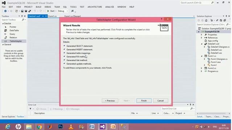Click the Undo toolbar icon
The height and width of the screenshot is (130, 232).
point(35,11)
